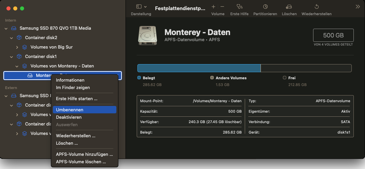Click the Container disk2 cube icon

click(x=19, y=37)
